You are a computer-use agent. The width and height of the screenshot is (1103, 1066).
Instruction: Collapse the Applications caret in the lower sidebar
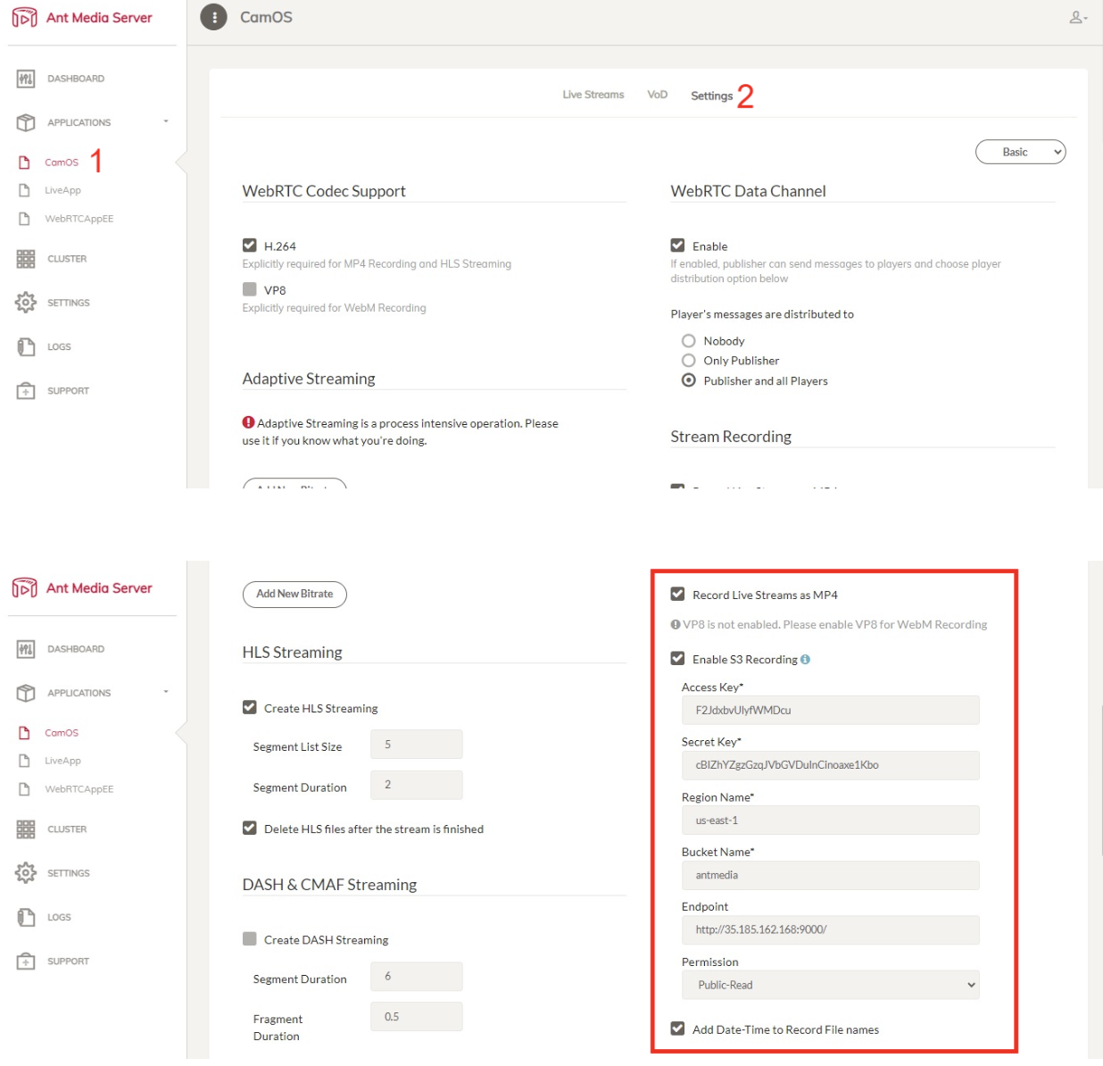(x=166, y=692)
